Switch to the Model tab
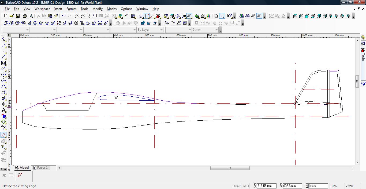This screenshot has height=189, width=366. pyautogui.click(x=23, y=168)
